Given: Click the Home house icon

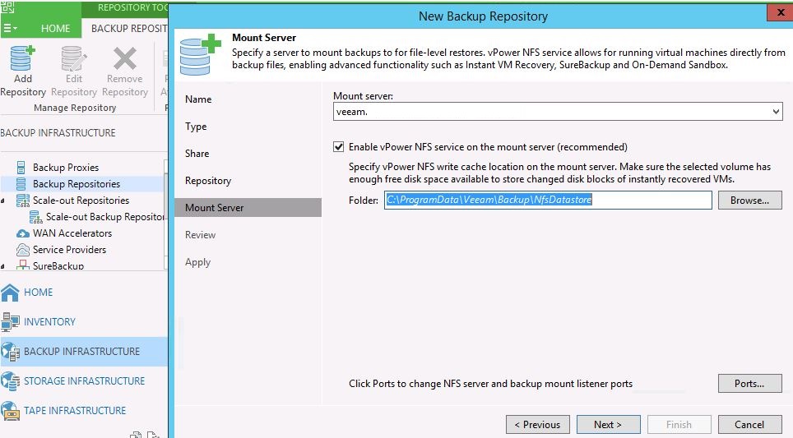Looking at the screenshot, I should click(10, 292).
